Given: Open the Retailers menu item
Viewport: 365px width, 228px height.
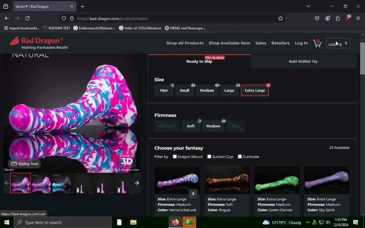Looking at the screenshot, I should 281,43.
